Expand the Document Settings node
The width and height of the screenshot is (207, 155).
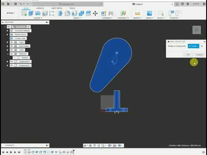click(7, 31)
